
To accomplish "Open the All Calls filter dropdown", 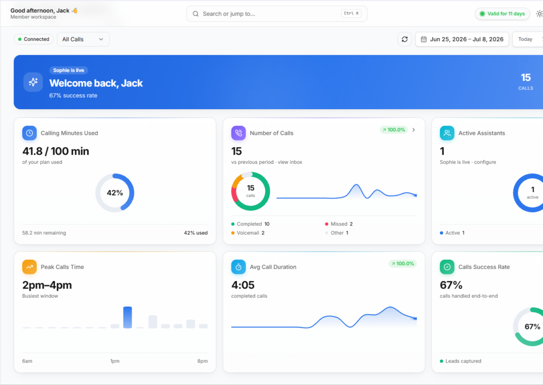I will (83, 39).
